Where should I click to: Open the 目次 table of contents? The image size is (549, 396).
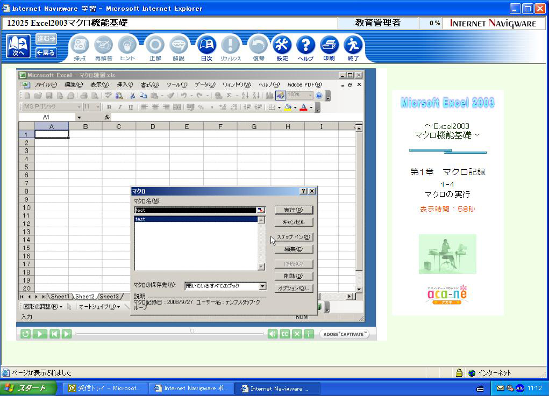(x=206, y=46)
